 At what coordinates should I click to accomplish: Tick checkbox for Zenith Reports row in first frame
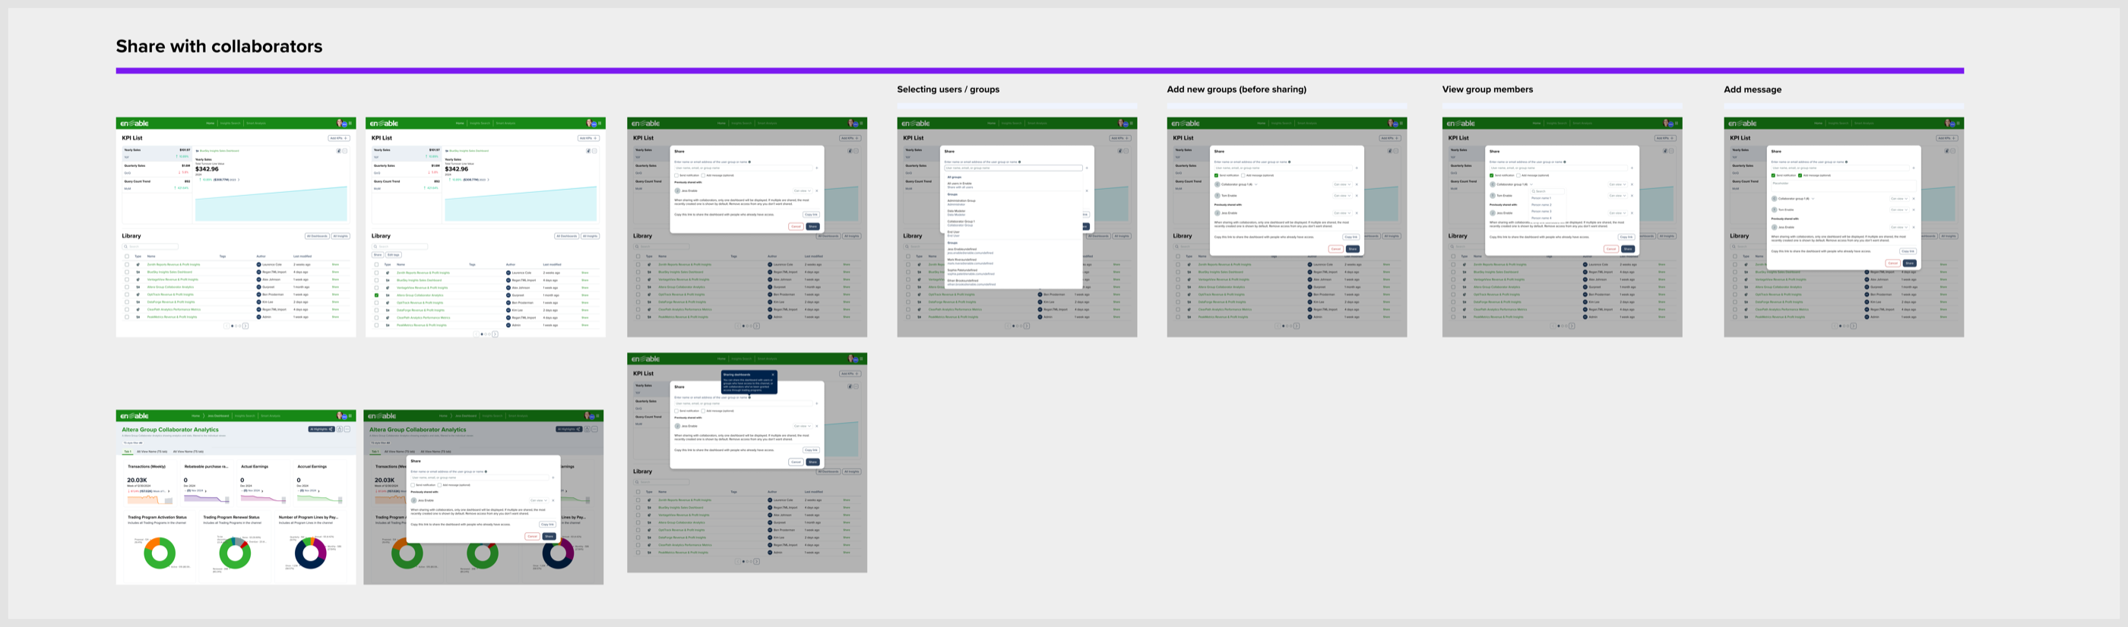click(x=127, y=265)
